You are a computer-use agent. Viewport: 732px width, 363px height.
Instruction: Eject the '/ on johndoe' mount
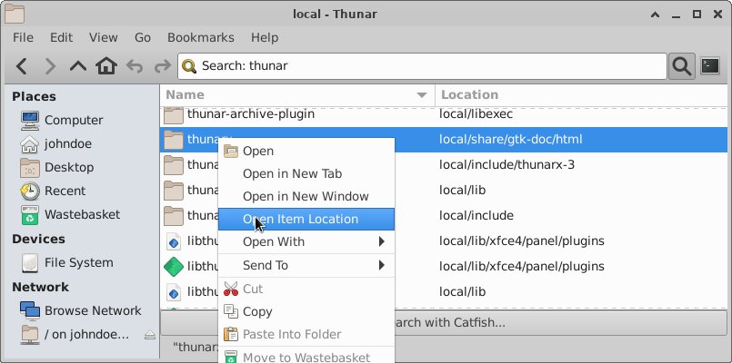click(x=150, y=335)
